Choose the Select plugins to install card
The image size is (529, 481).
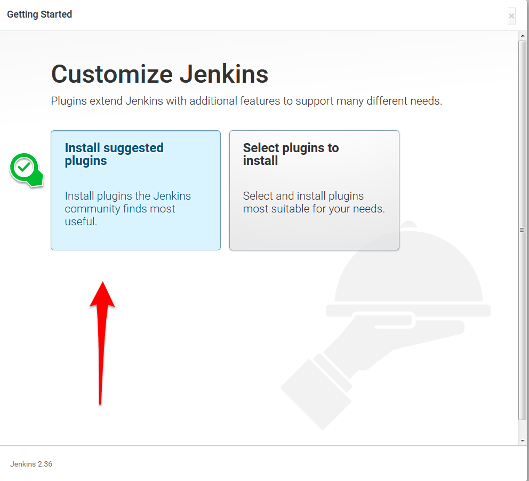(x=314, y=190)
